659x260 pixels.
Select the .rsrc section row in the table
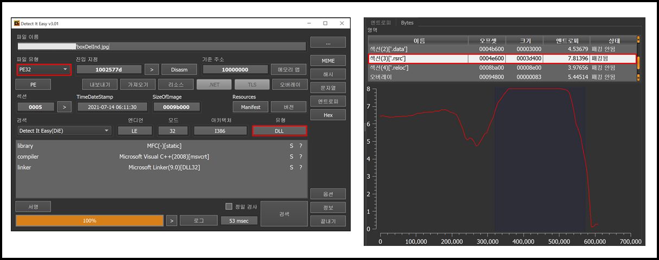click(x=502, y=58)
